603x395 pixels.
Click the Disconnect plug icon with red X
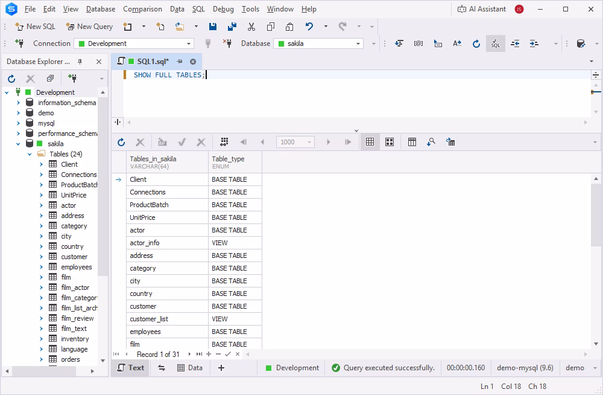(227, 43)
